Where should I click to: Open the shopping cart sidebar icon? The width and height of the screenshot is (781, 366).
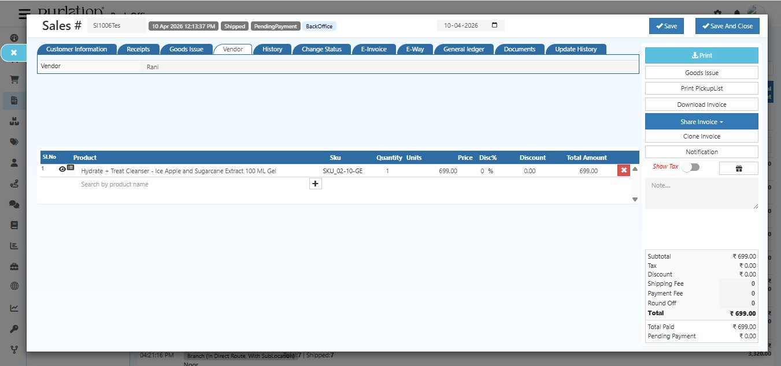coord(13,79)
